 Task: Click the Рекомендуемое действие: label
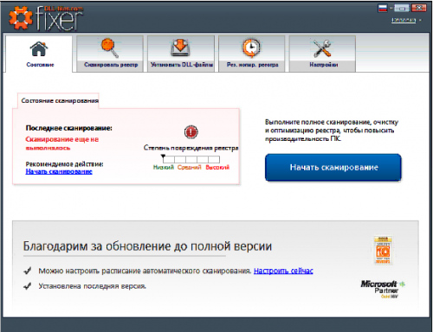point(64,164)
